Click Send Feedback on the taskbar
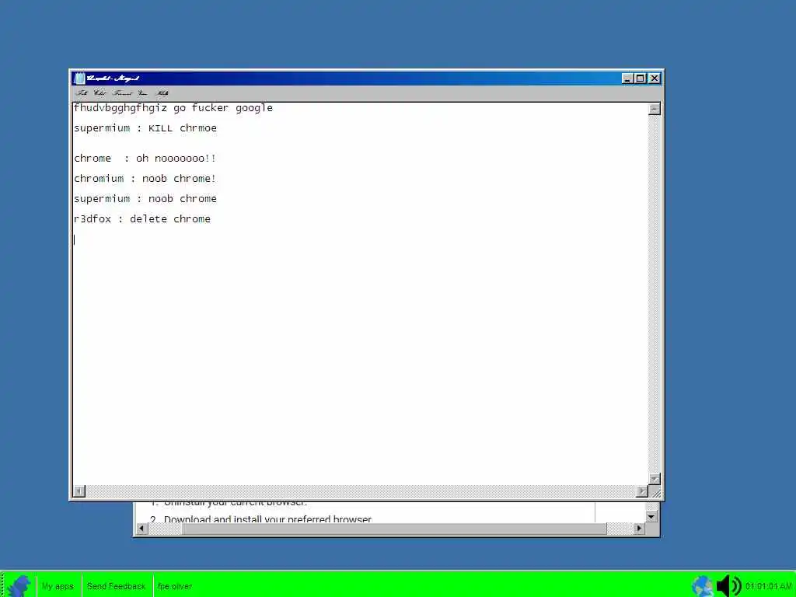The height and width of the screenshot is (597, 796). (x=117, y=586)
